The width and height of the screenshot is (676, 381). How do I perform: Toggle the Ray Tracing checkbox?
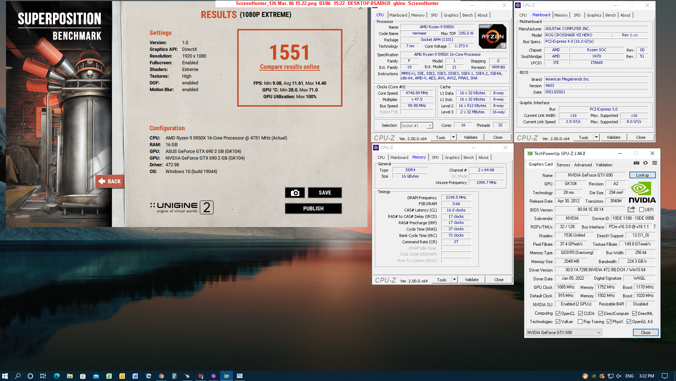click(x=580, y=322)
